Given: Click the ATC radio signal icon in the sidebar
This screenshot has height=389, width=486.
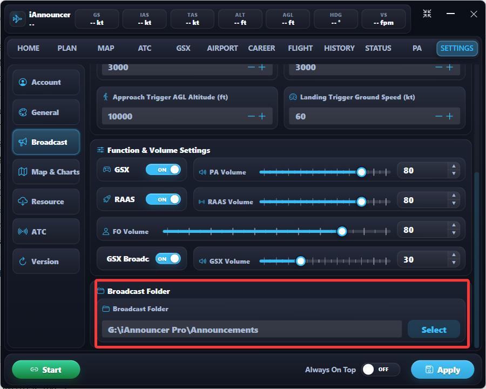Looking at the screenshot, I should pos(23,231).
